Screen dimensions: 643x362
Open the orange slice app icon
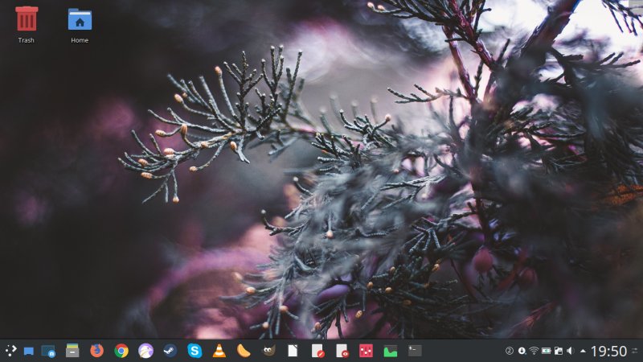click(x=244, y=351)
